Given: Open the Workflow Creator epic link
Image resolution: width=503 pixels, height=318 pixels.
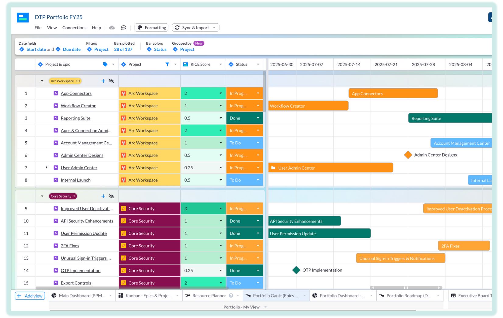Looking at the screenshot, I should pos(78,106).
